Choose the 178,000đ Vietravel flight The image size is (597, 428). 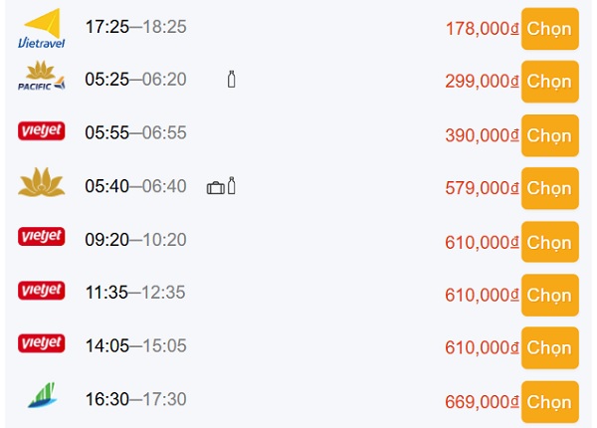pyautogui.click(x=550, y=29)
